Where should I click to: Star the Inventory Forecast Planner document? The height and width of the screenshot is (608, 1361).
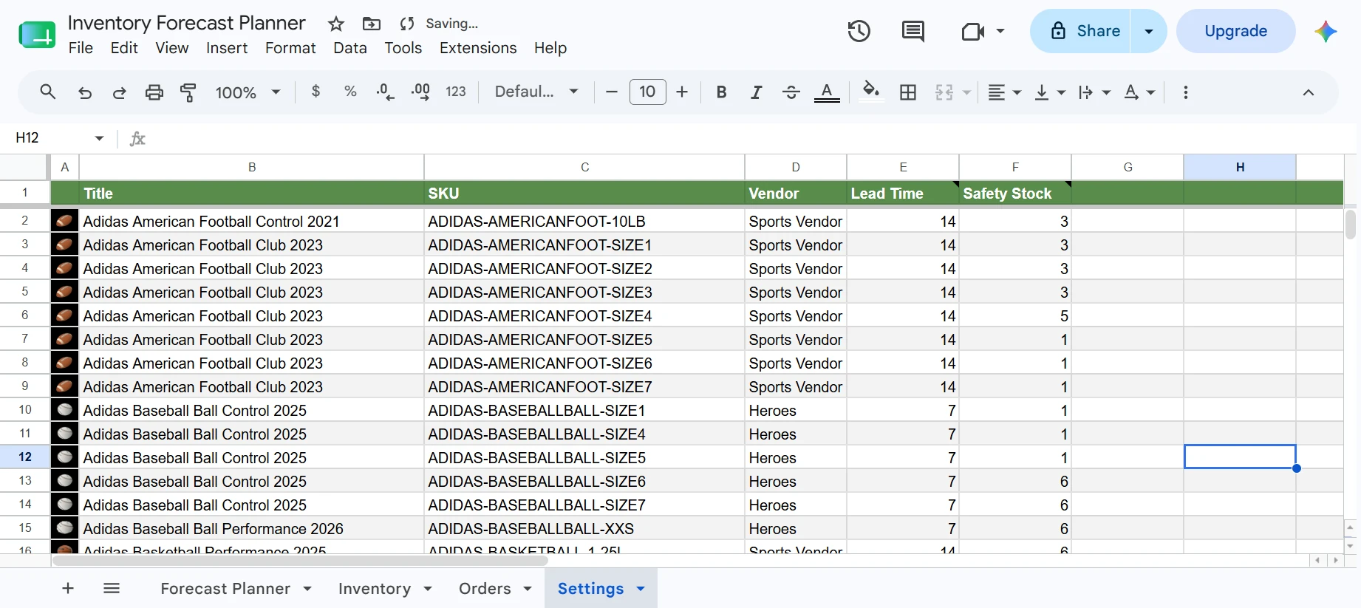(336, 24)
